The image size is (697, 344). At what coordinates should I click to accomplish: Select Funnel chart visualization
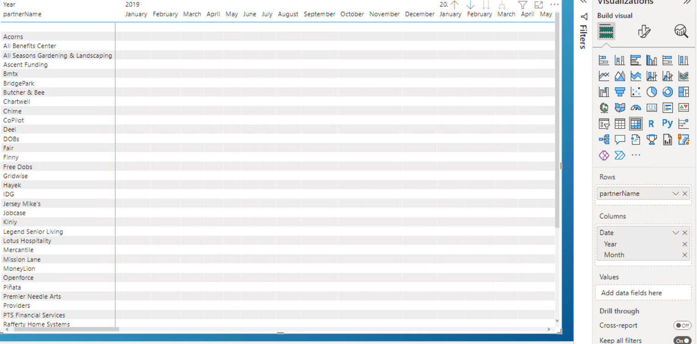(x=620, y=92)
